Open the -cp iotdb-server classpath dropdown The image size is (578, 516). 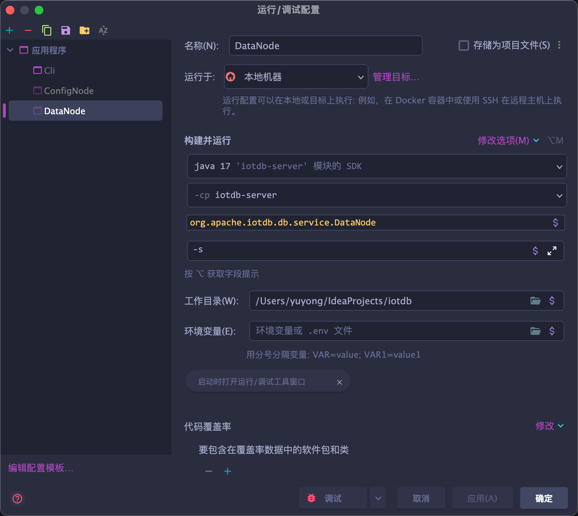(x=377, y=195)
